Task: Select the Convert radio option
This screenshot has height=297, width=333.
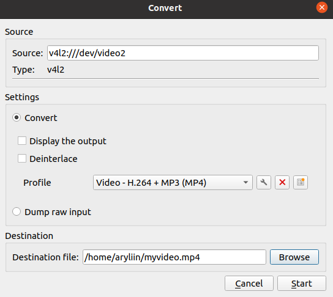Action: click(x=17, y=117)
